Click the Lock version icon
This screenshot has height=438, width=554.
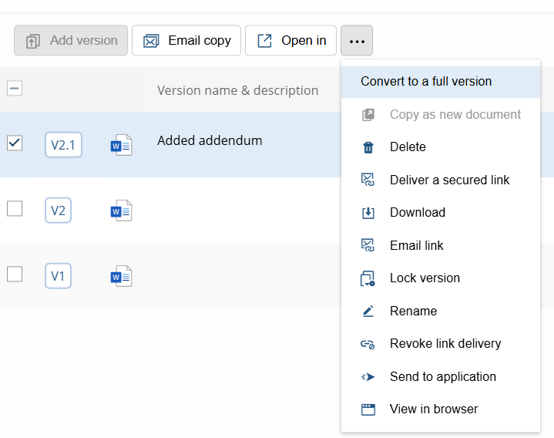tap(368, 278)
